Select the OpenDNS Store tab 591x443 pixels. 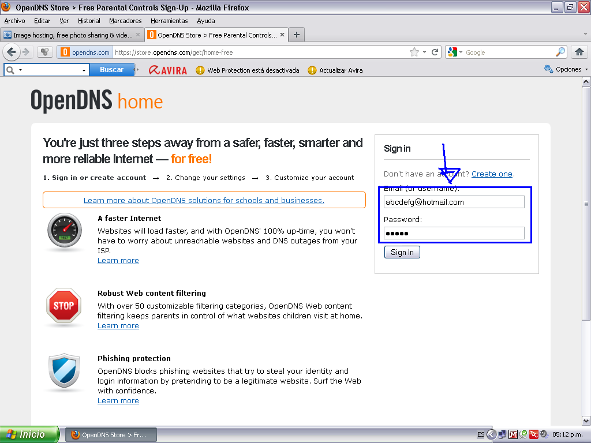217,35
